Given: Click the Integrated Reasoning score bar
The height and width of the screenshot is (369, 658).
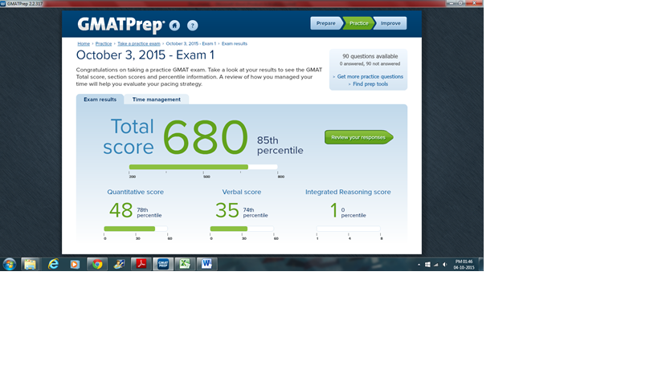Looking at the screenshot, I should tap(349, 229).
